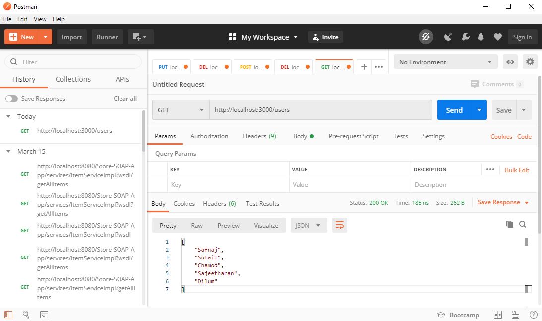Viewport: 542px width, 321px height.
Task: Switch to the Collections tab
Action: click(73, 79)
